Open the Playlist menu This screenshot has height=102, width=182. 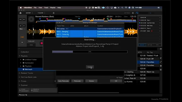[53, 8]
